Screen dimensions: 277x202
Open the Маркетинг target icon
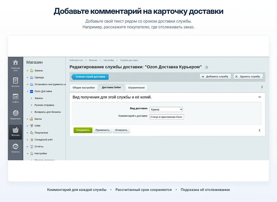pos(16,113)
